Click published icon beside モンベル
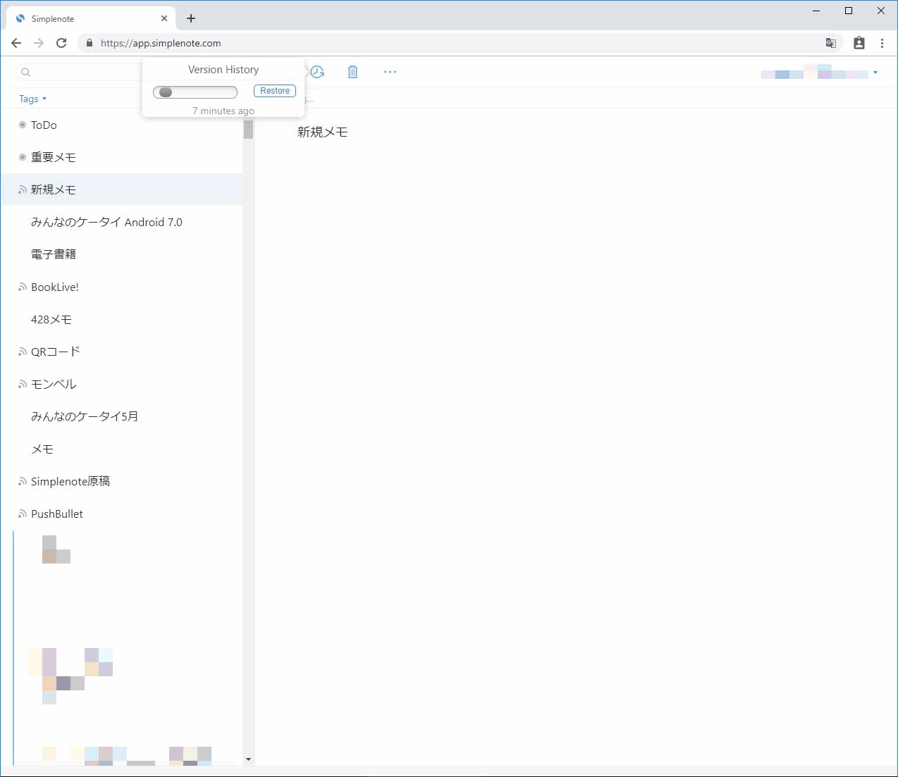The width and height of the screenshot is (898, 777). 23,384
